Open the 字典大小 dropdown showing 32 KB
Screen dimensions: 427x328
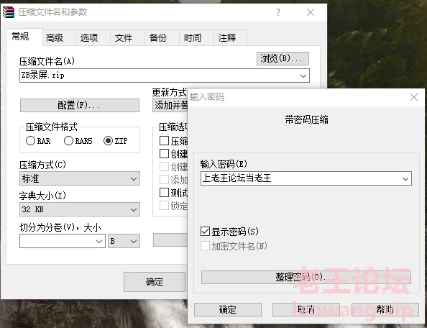click(x=80, y=209)
